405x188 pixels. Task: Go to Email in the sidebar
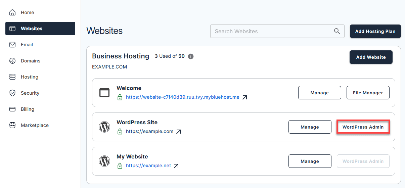[x=27, y=45]
